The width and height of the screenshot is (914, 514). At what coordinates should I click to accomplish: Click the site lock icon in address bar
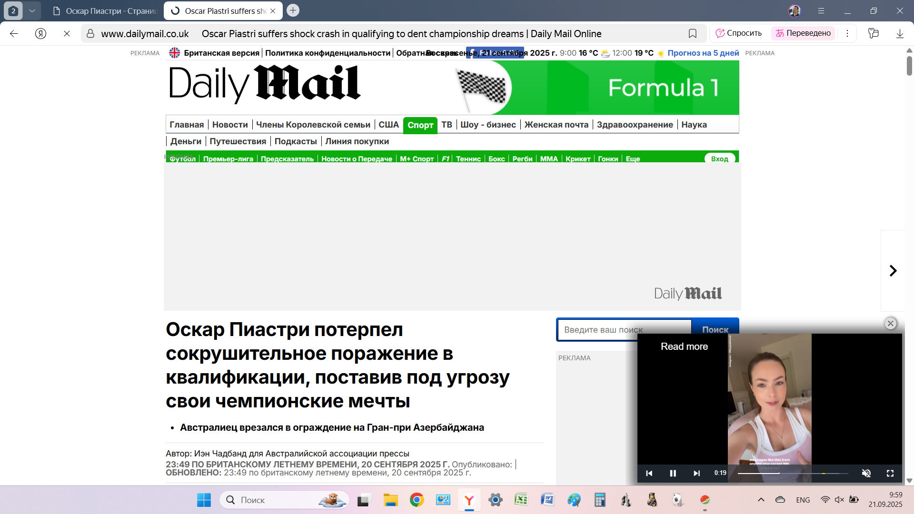pos(90,33)
